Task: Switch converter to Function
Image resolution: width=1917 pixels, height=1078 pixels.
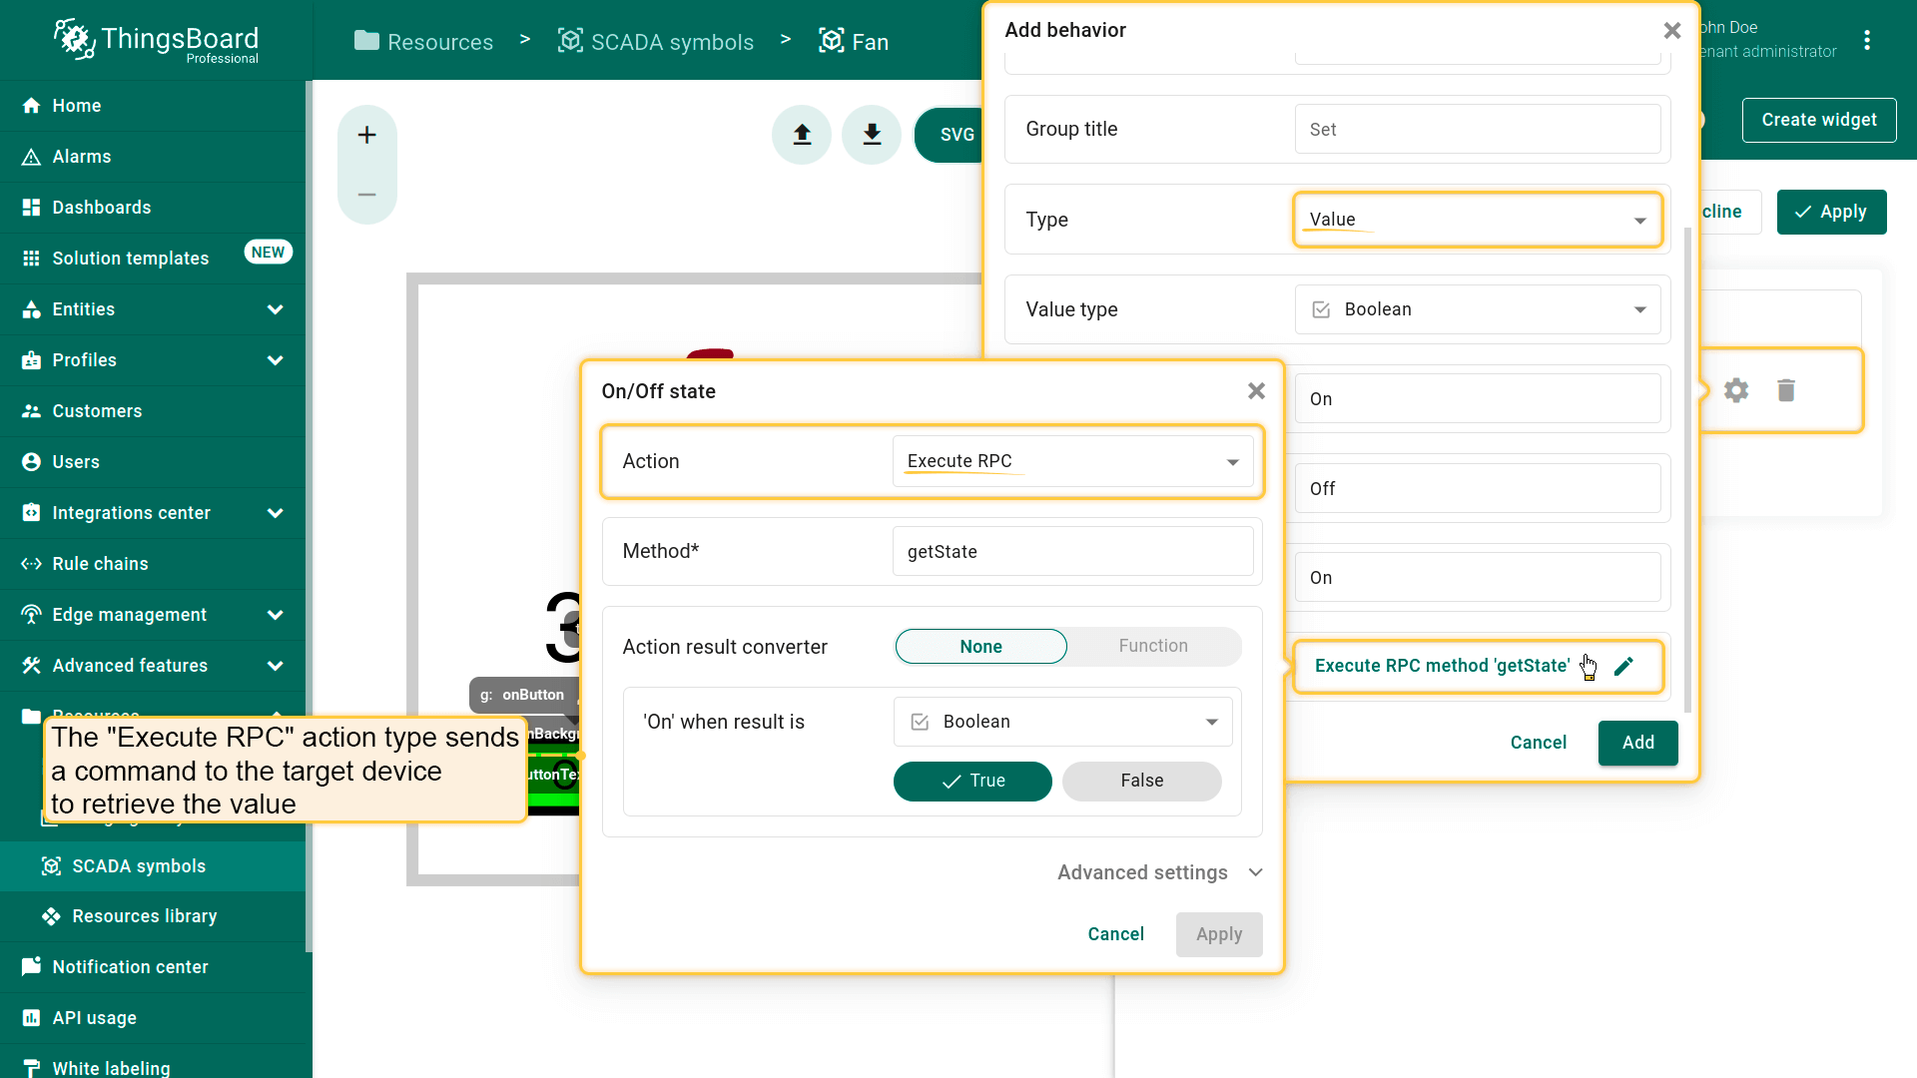Action: pos(1152,646)
